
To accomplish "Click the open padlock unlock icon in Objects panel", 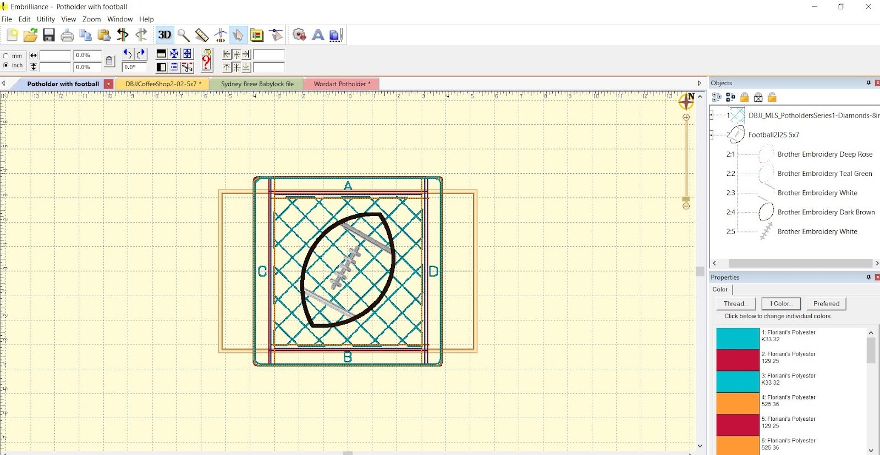I will click(772, 97).
